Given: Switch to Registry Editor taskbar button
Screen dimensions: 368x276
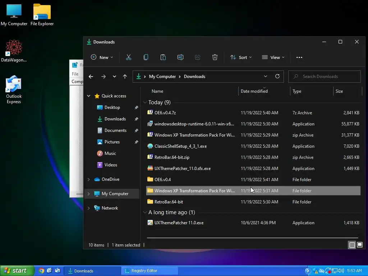Looking at the screenshot, I should tap(150, 271).
